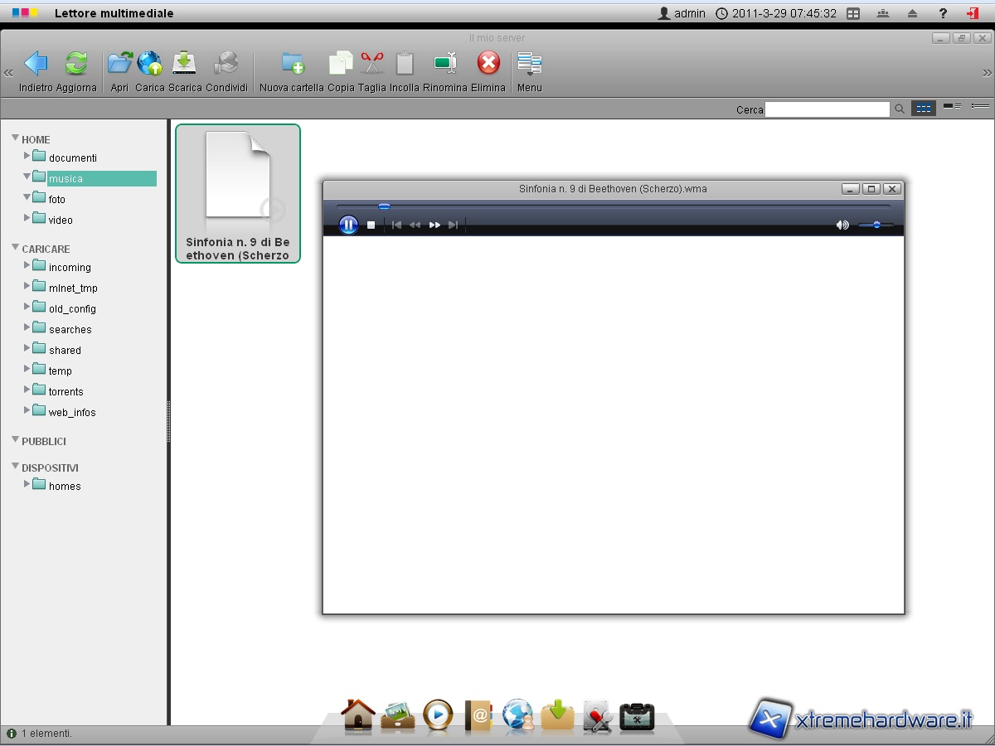The image size is (995, 746).
Task: Stop playback with the stop button
Action: (x=371, y=225)
